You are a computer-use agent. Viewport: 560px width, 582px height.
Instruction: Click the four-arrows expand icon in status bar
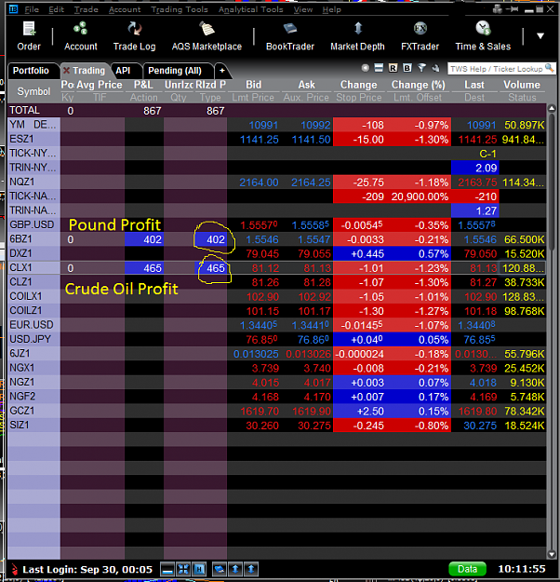pyautogui.click(x=183, y=569)
